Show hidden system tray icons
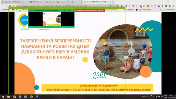The image size is (176, 99). (x=154, y=97)
